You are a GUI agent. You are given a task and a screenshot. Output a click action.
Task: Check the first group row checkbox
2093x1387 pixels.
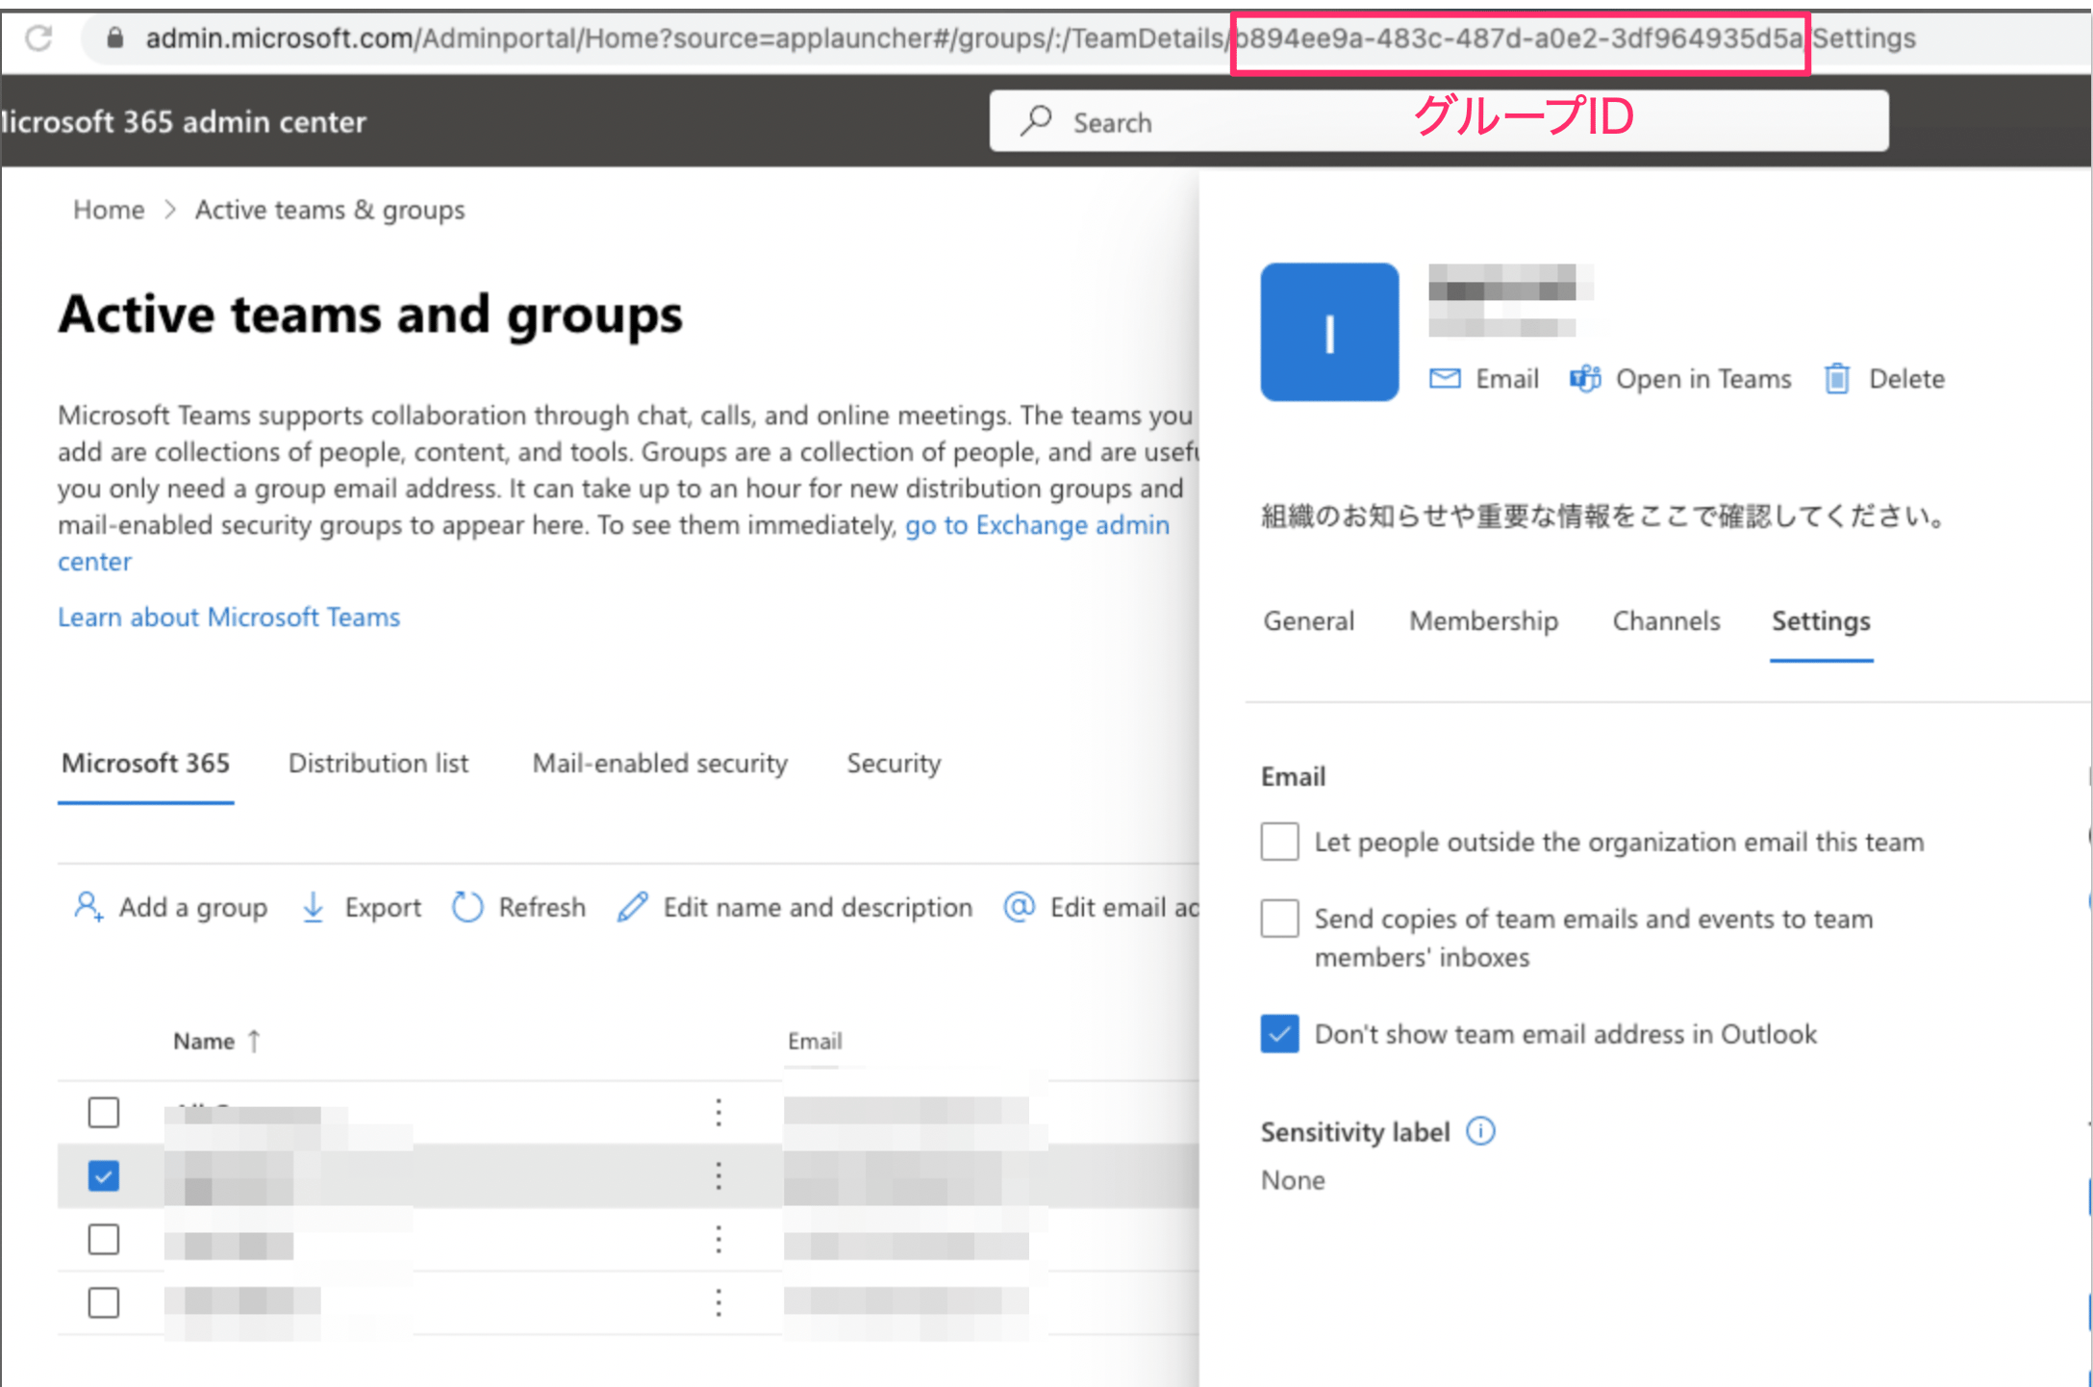point(104,1112)
